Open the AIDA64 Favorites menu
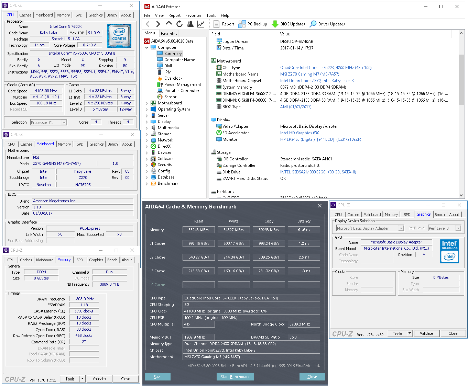This screenshot has width=468, height=388. (193, 15)
